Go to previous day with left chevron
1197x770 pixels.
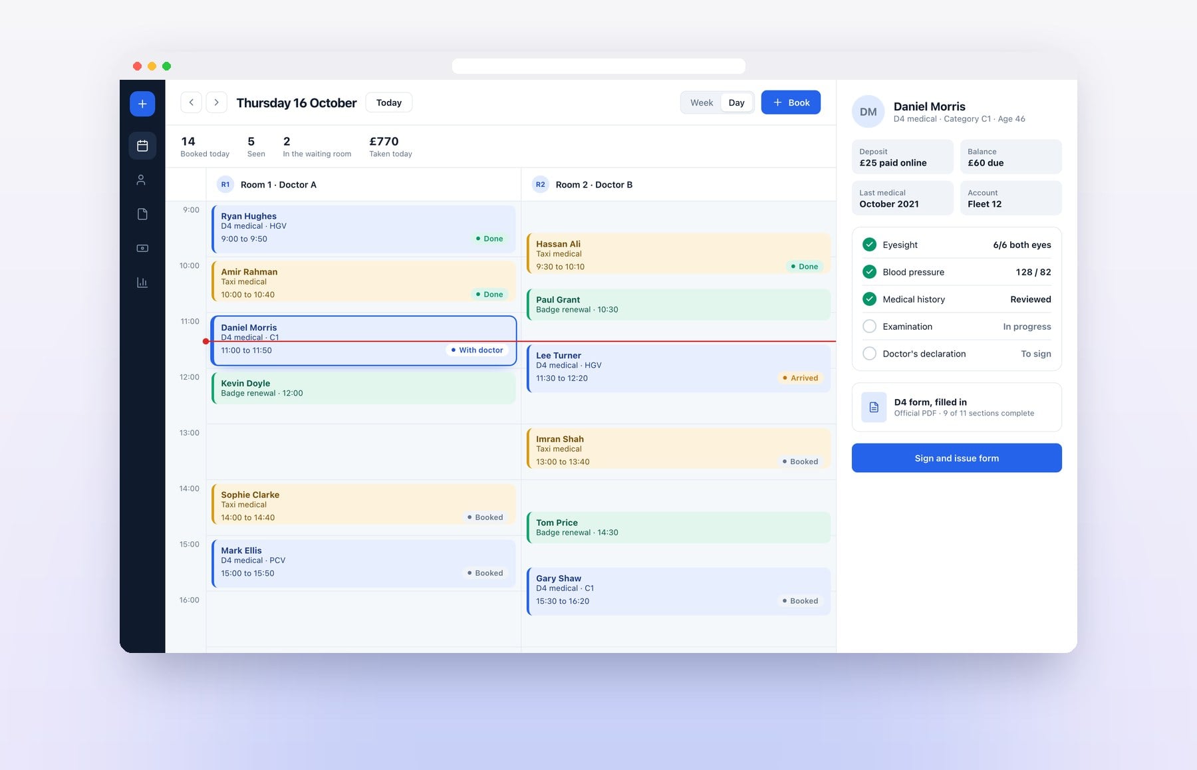pos(192,102)
